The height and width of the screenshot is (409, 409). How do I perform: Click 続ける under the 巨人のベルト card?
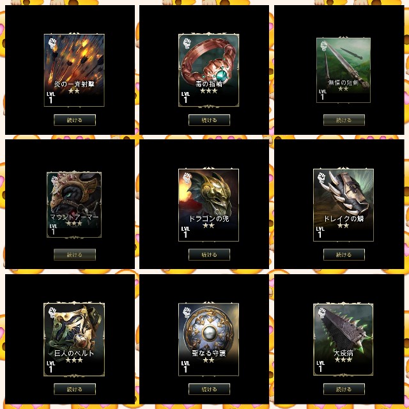pos(75,389)
